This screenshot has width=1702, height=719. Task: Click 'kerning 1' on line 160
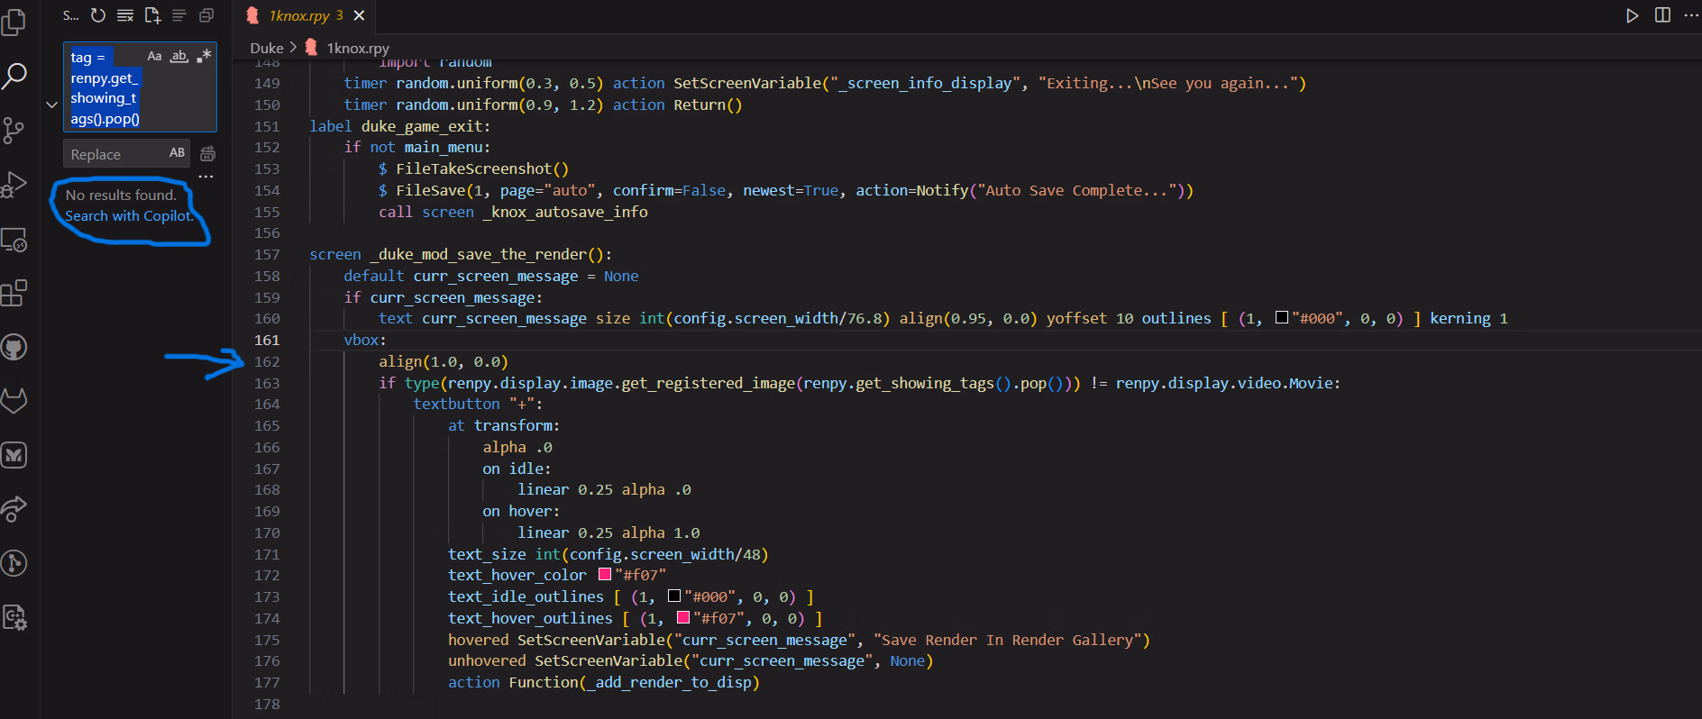(x=1469, y=318)
